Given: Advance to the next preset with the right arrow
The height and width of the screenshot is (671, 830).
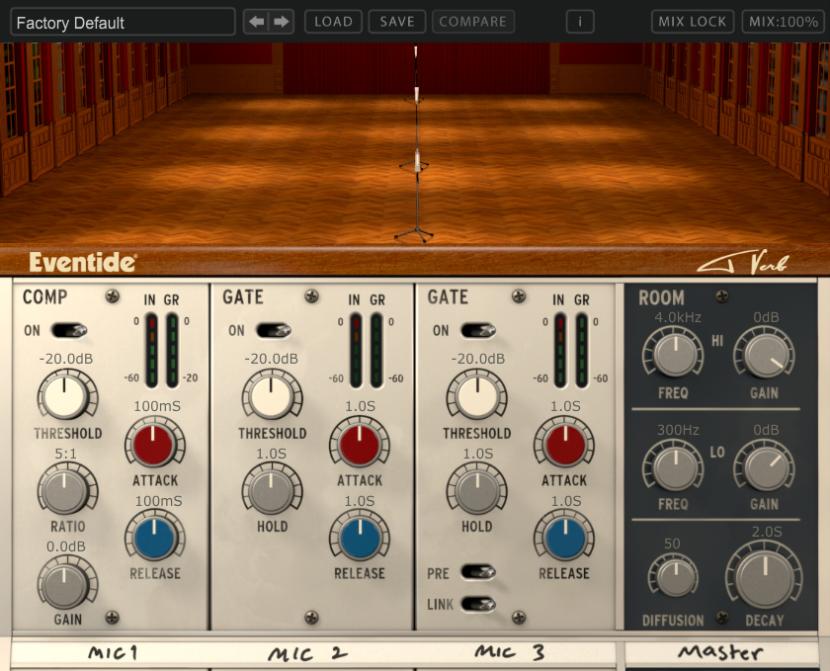Looking at the screenshot, I should pos(281,22).
